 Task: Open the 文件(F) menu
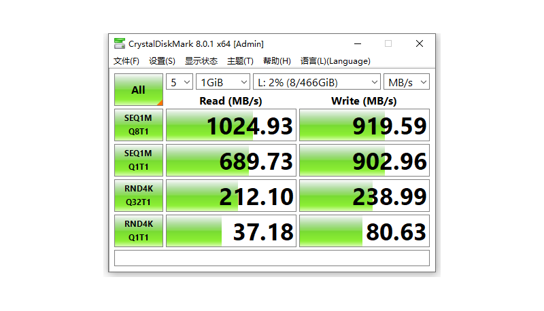[x=126, y=61]
